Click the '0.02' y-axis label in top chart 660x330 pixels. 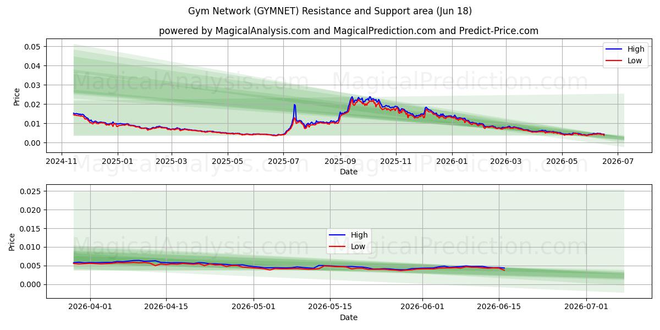click(33, 105)
